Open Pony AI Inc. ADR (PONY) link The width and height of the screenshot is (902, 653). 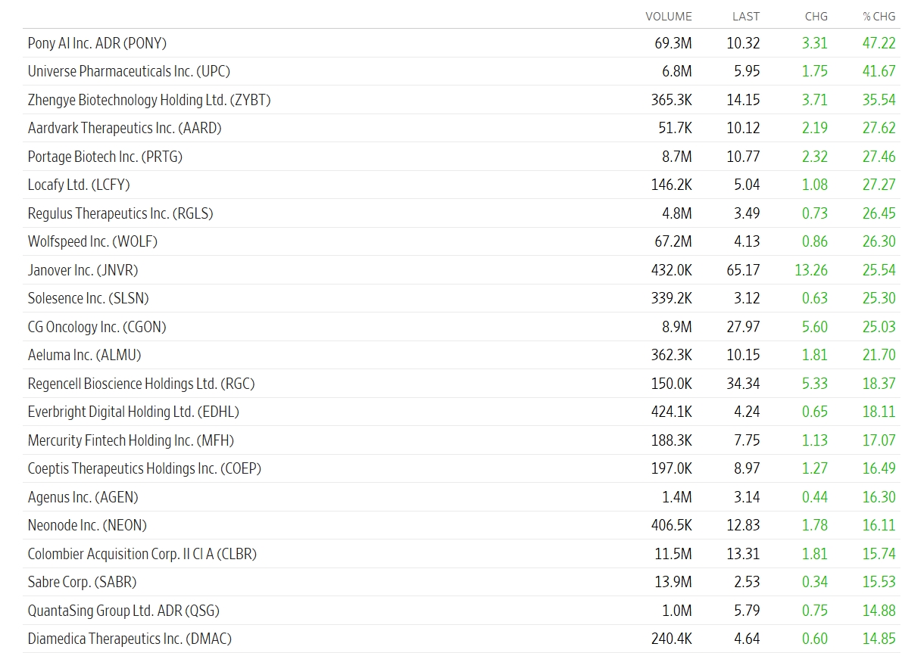(x=97, y=43)
